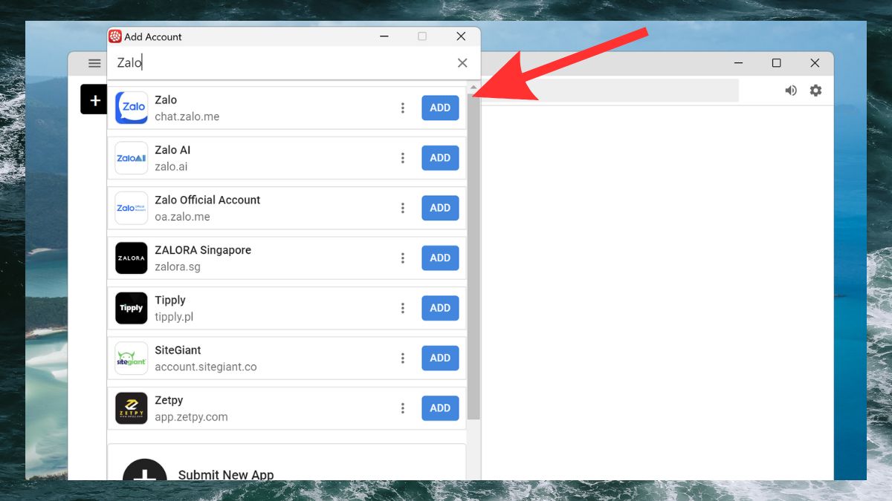The width and height of the screenshot is (892, 501).
Task: Click the SiteGiant logo icon
Action: (132, 358)
